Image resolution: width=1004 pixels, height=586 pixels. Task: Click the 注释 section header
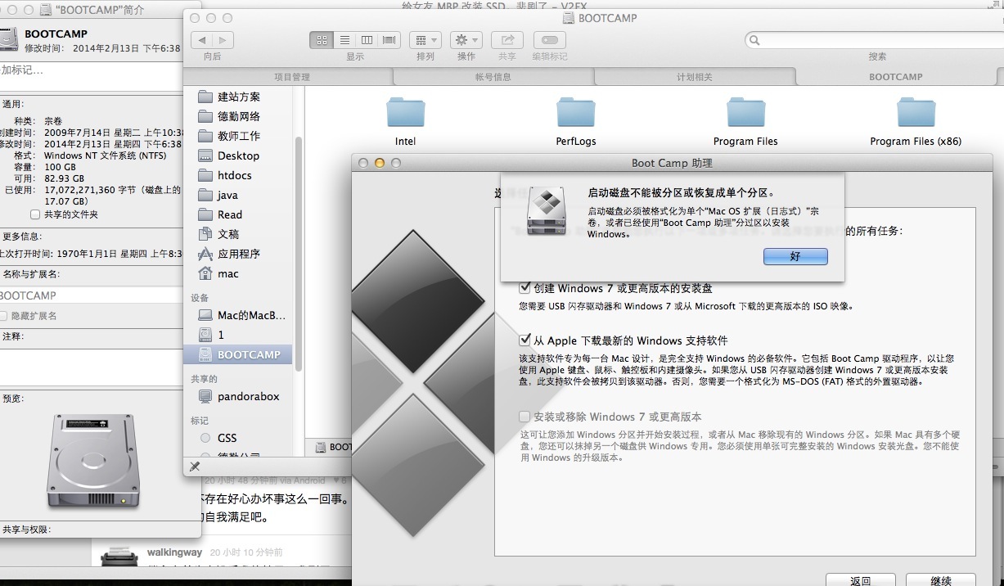point(13,336)
